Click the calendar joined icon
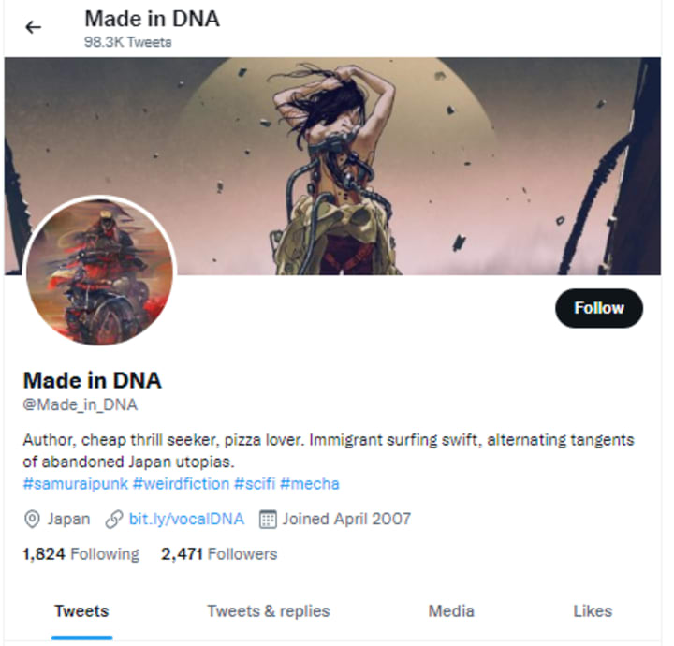674x646 pixels. tap(268, 520)
